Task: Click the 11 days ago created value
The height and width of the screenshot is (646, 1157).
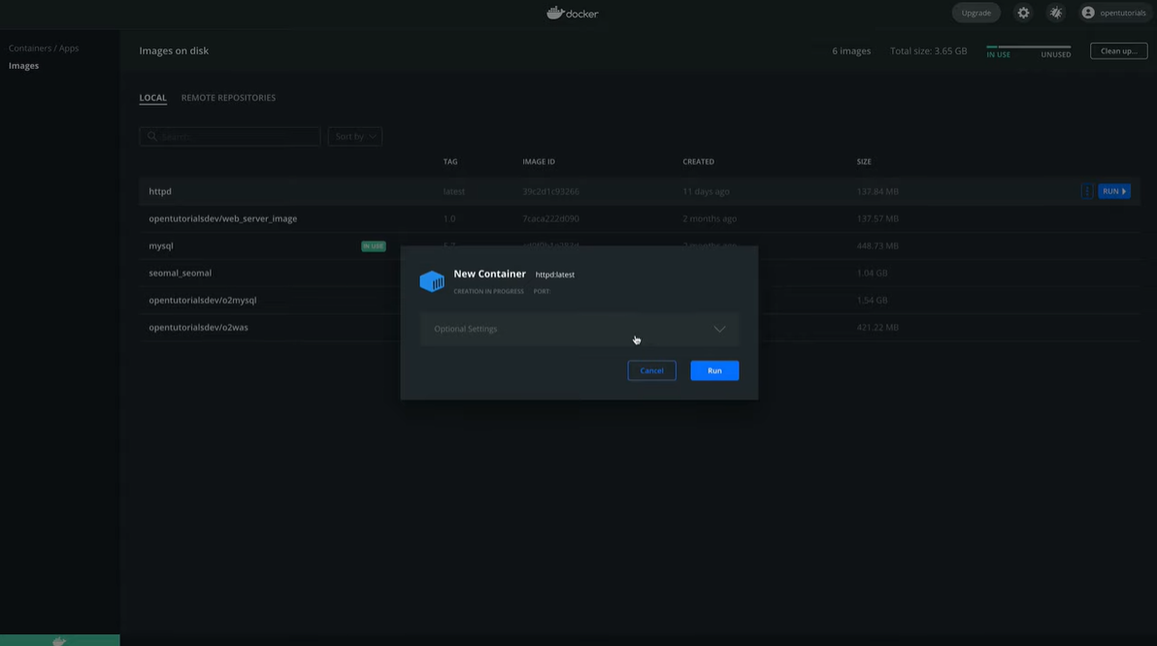Action: click(707, 191)
